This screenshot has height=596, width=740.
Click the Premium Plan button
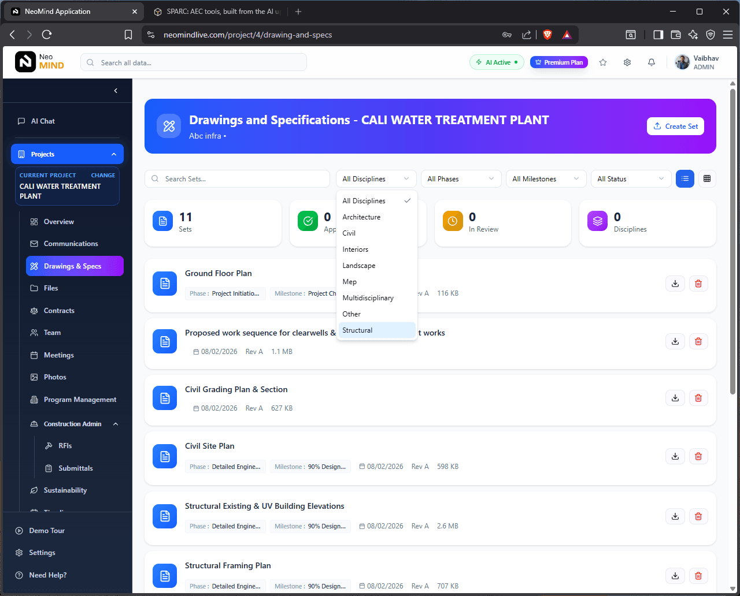(x=559, y=62)
